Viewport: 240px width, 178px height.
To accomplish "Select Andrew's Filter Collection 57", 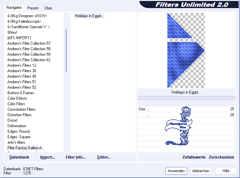I will point(29,43).
